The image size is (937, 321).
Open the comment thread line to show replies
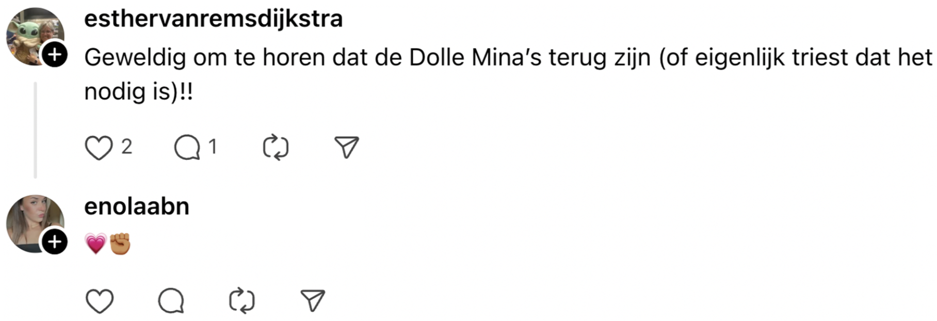(36, 129)
